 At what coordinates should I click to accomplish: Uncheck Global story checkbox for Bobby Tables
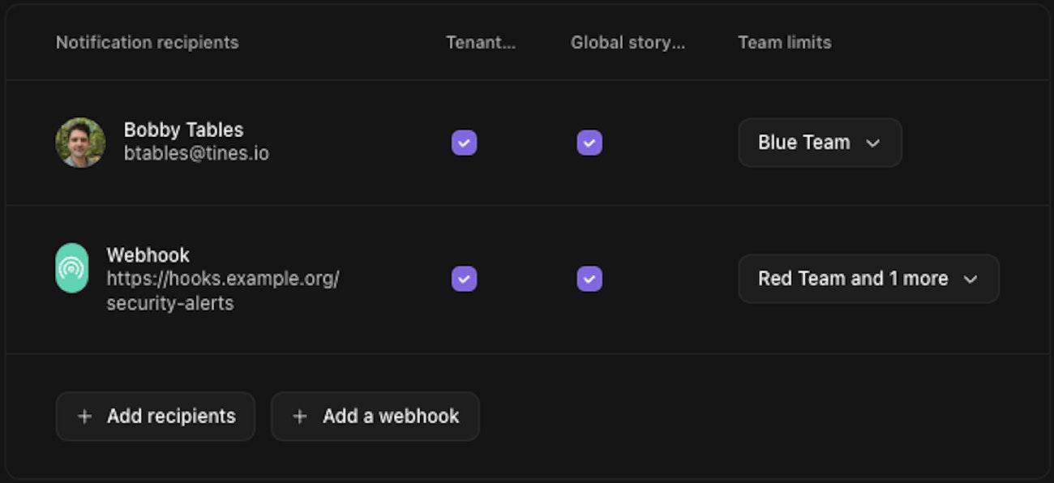pos(589,143)
